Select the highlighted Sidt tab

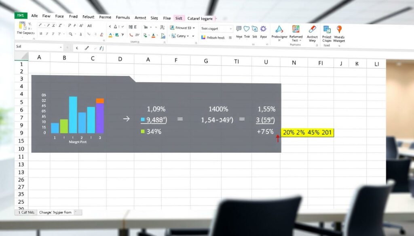coord(179,18)
